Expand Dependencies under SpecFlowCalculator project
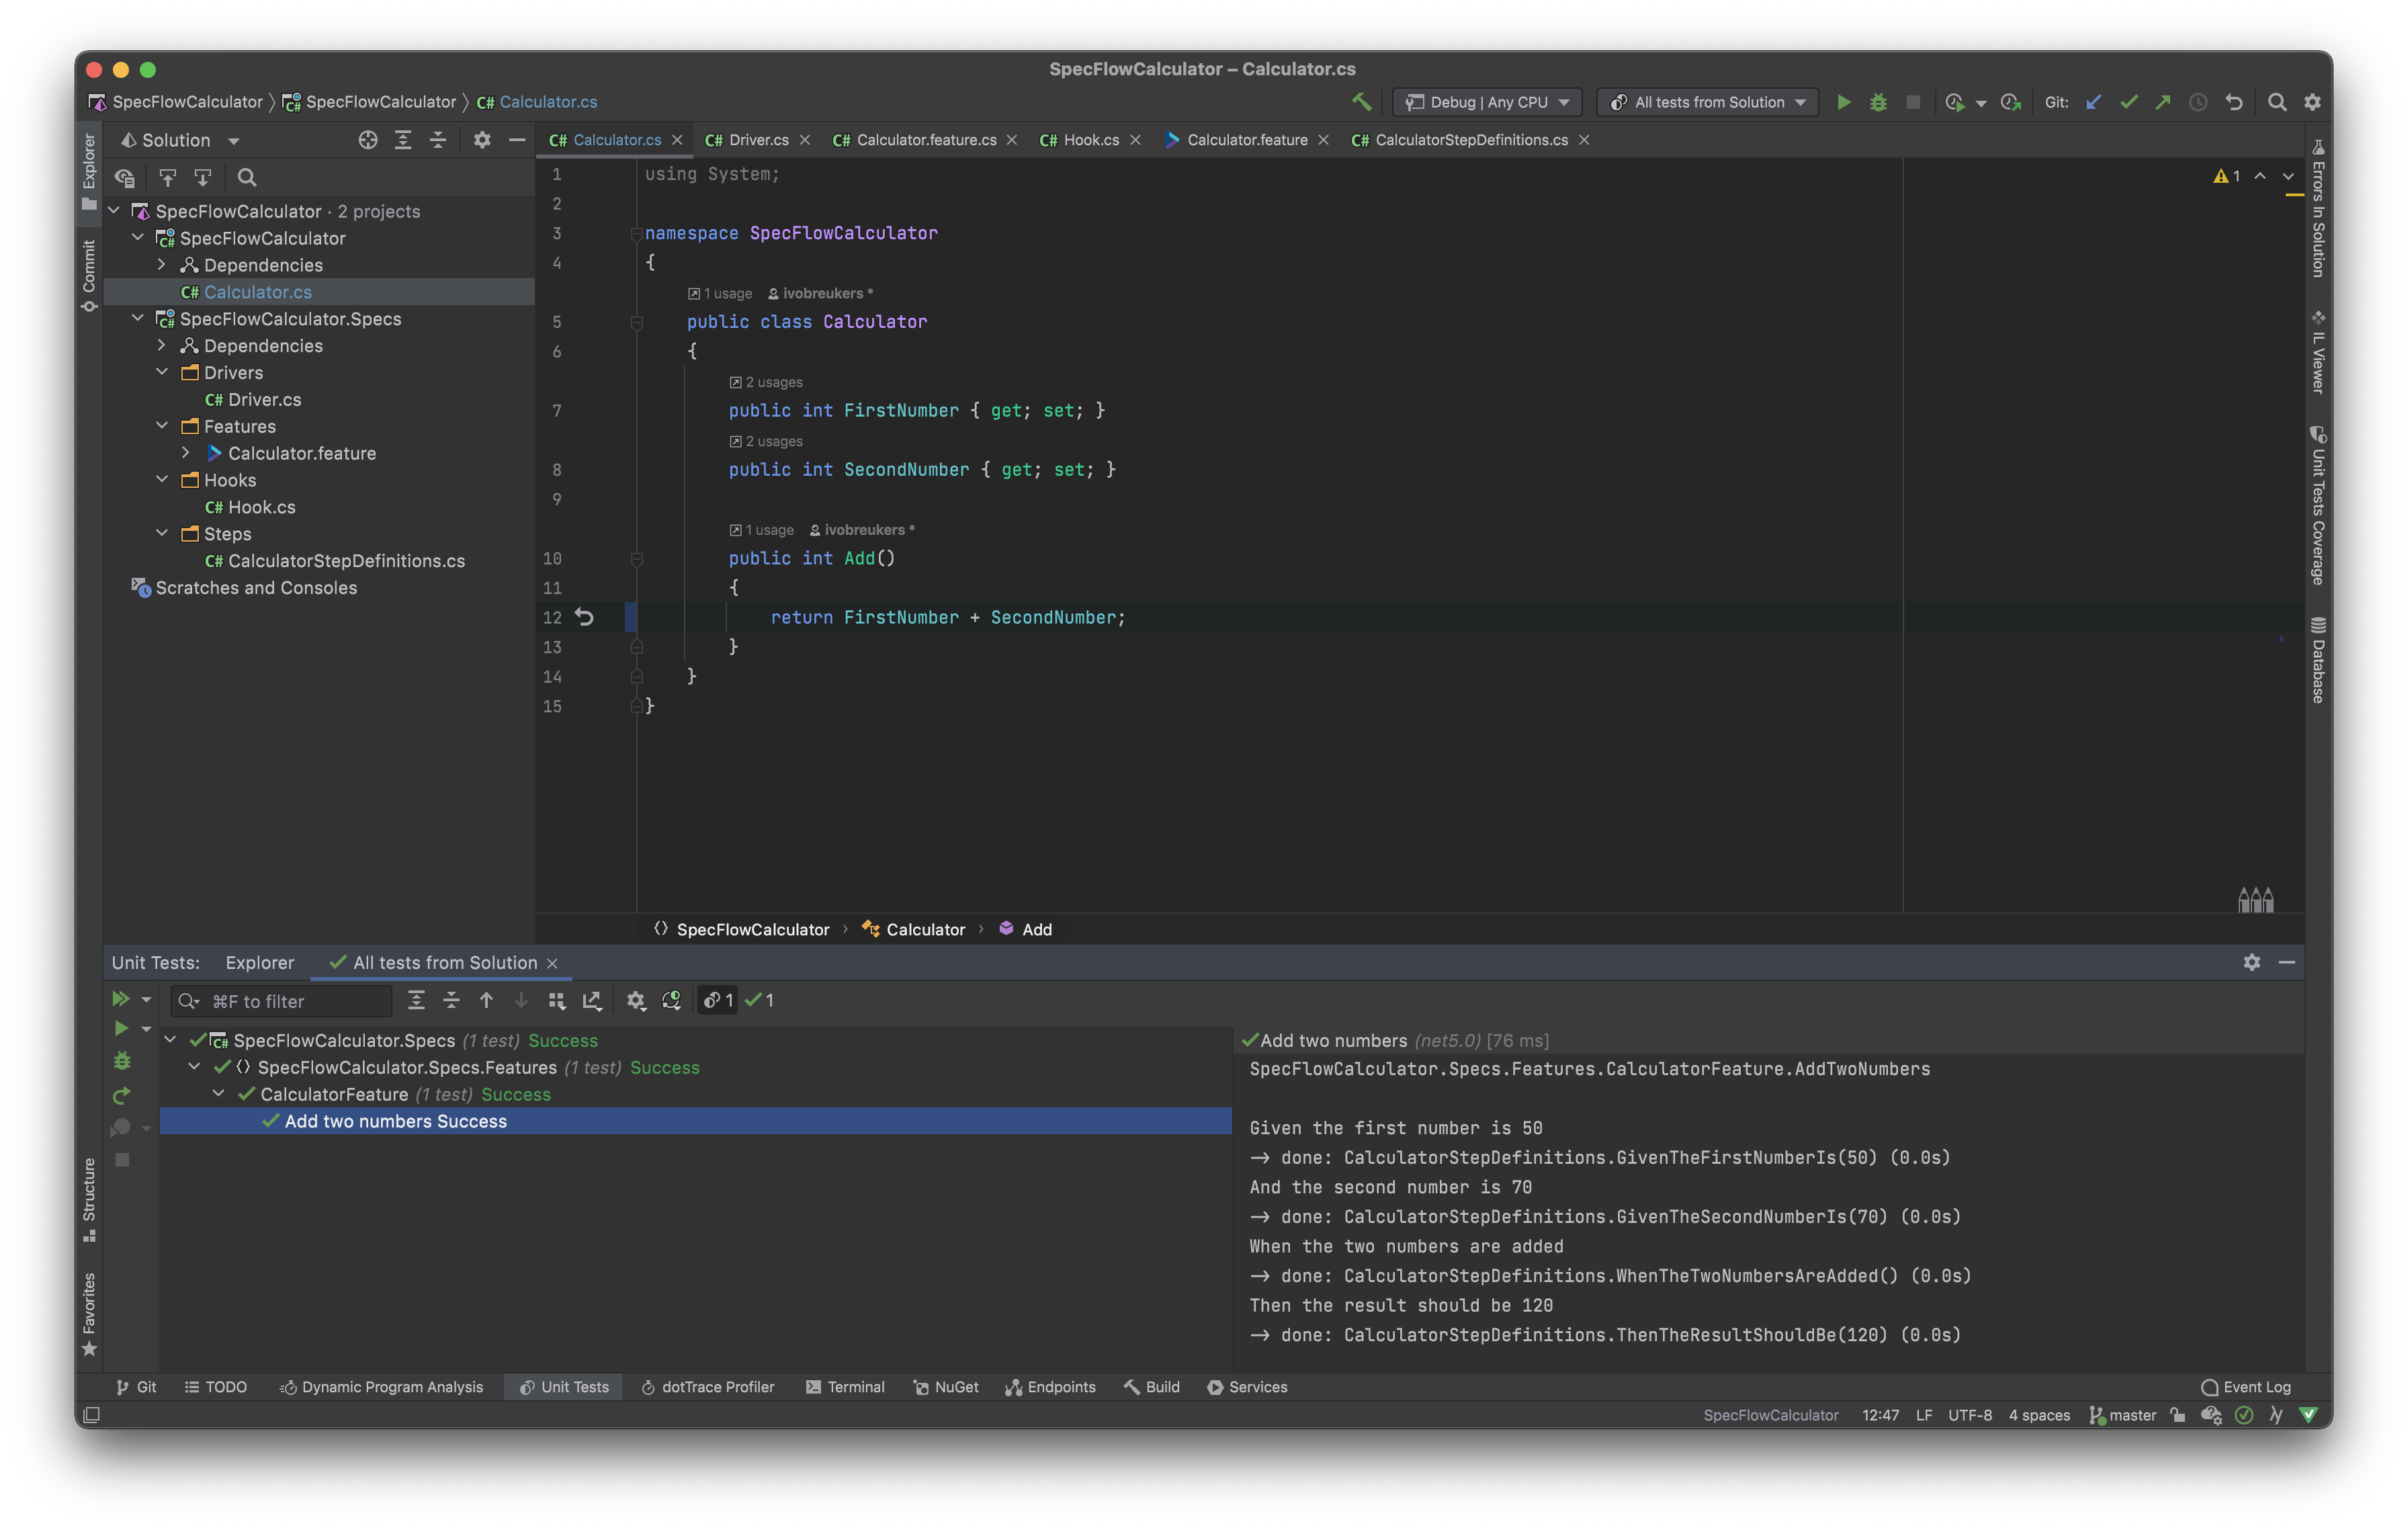The height and width of the screenshot is (1528, 2408). click(162, 265)
